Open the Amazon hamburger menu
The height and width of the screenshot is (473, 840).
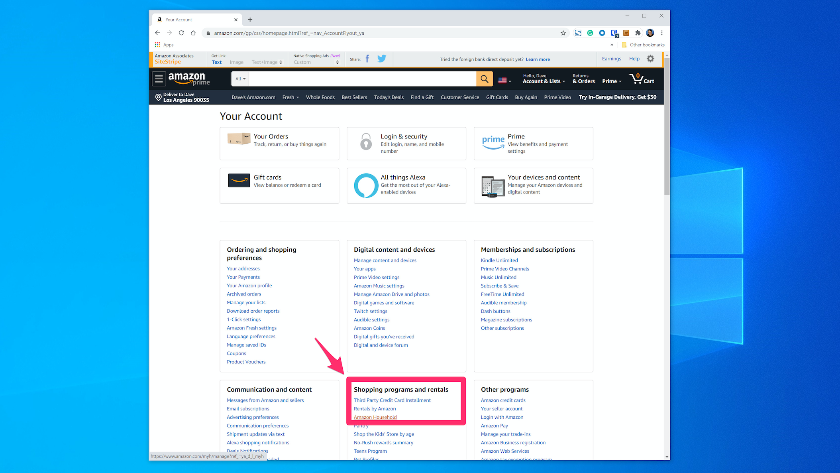click(159, 79)
